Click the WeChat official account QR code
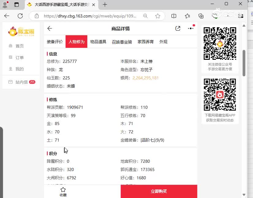This screenshot has width=253, height=198. click(220, 44)
